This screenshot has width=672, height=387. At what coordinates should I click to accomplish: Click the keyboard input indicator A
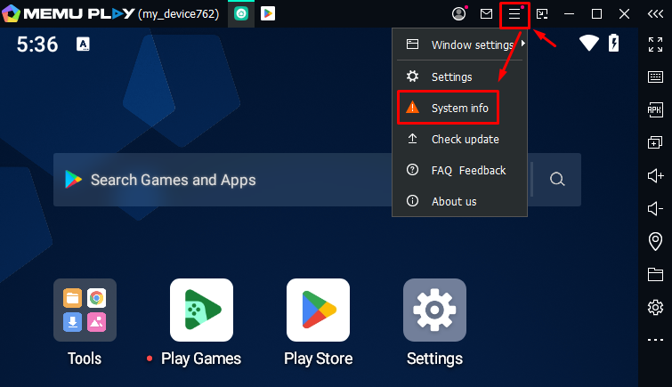(83, 44)
